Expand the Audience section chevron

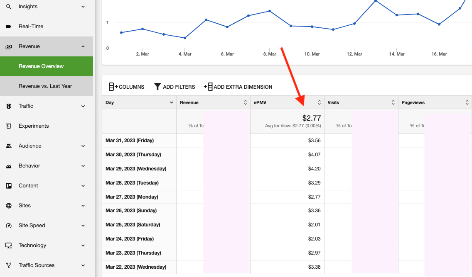point(83,146)
